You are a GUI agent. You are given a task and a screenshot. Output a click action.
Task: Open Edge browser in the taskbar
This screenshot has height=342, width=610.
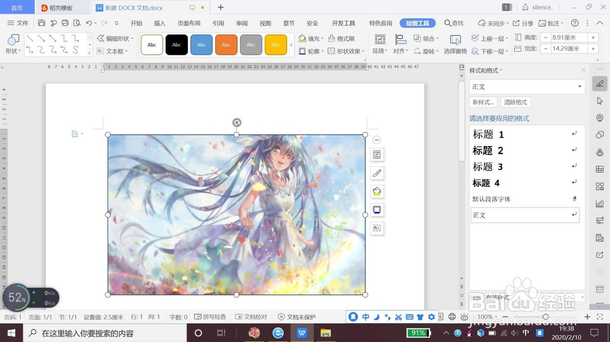pos(278,333)
